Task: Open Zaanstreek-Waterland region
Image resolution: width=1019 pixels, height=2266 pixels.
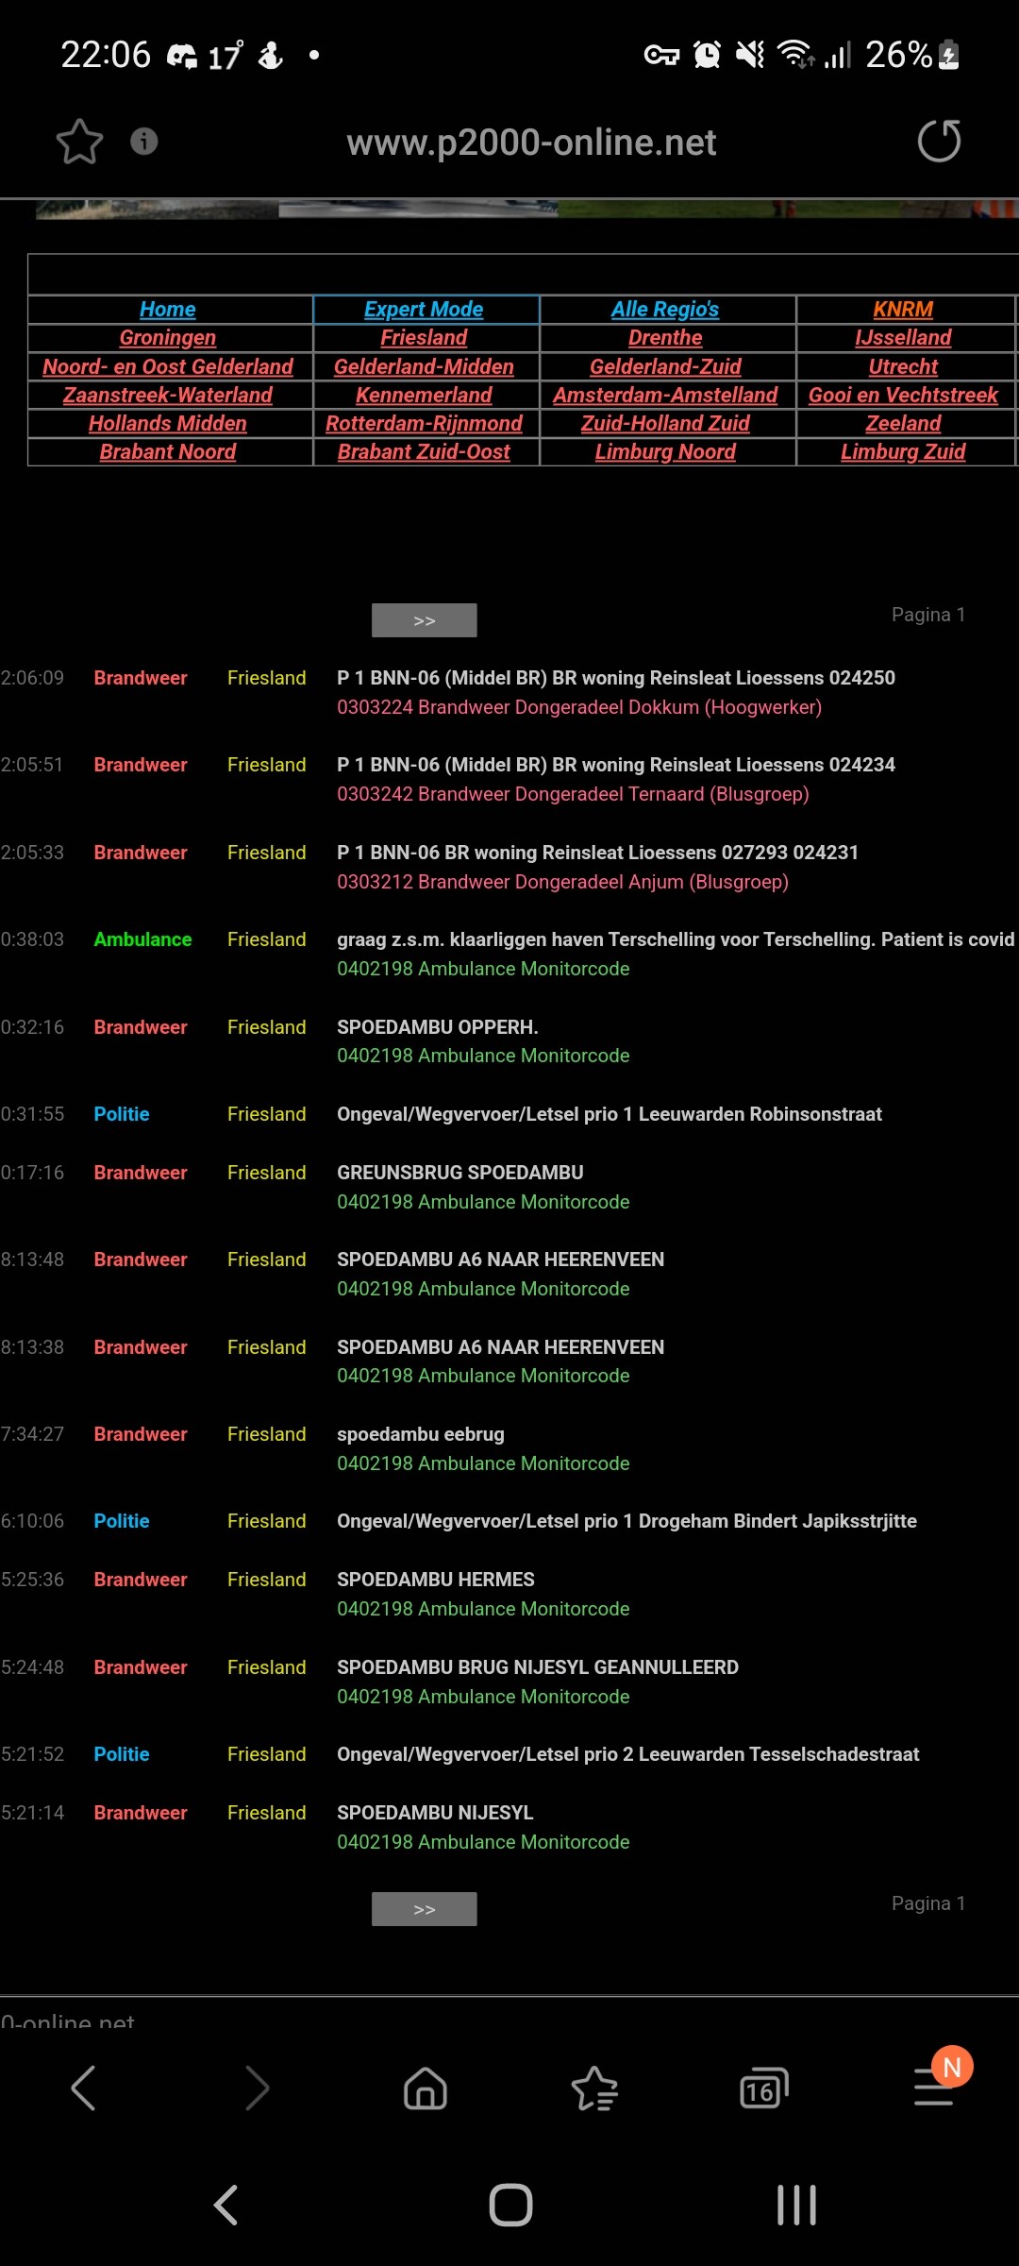Action: pyautogui.click(x=168, y=395)
